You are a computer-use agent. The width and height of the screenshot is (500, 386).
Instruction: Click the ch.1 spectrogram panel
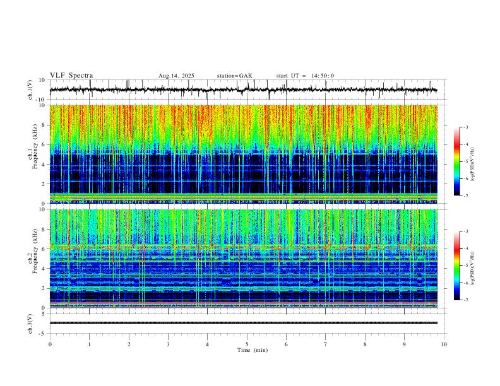point(243,154)
